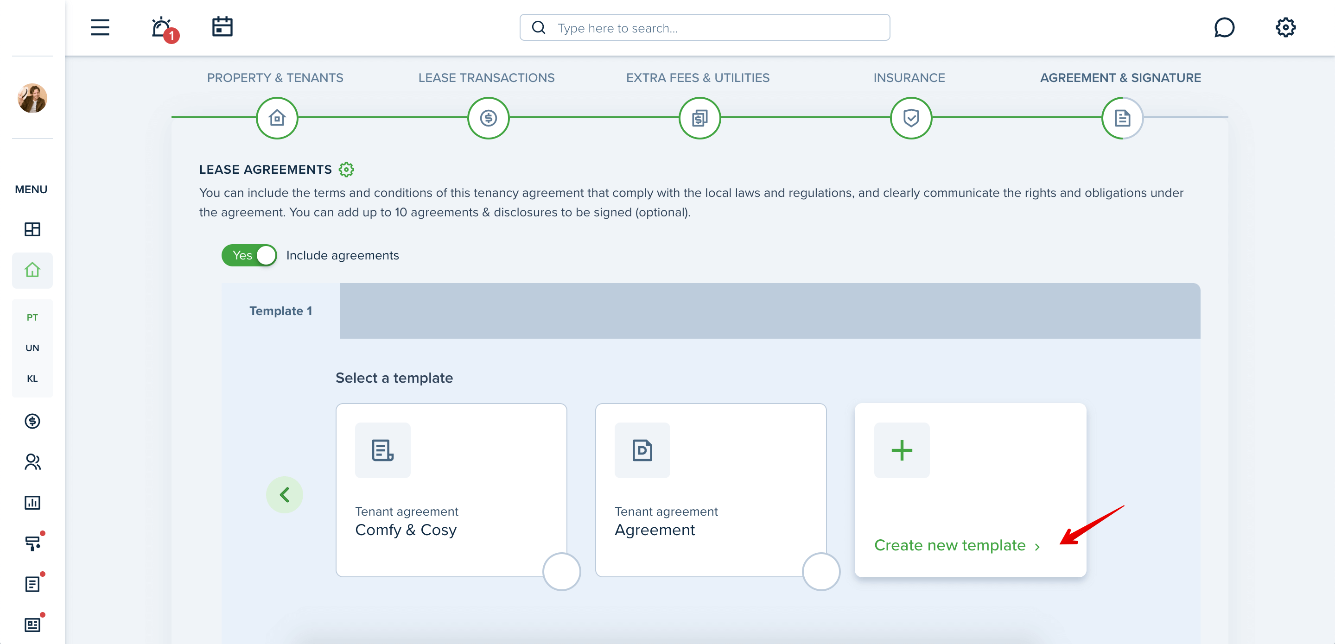The width and height of the screenshot is (1335, 644).
Task: Go to Lease Transactions step label
Action: click(x=487, y=78)
